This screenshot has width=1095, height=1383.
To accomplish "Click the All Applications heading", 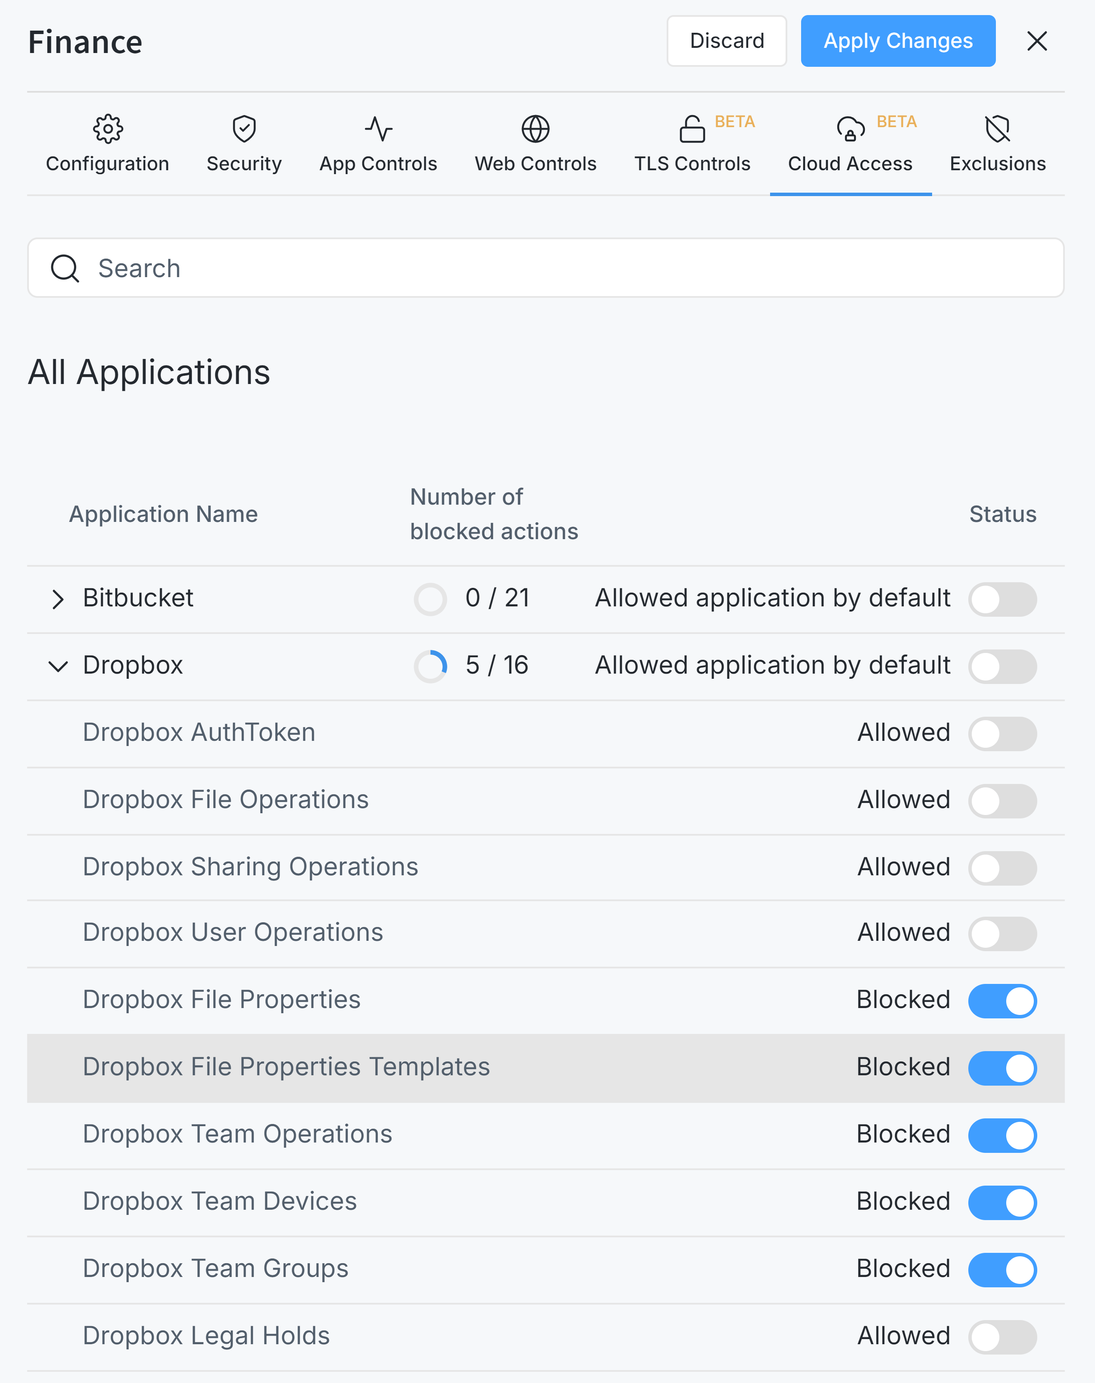I will (x=149, y=372).
